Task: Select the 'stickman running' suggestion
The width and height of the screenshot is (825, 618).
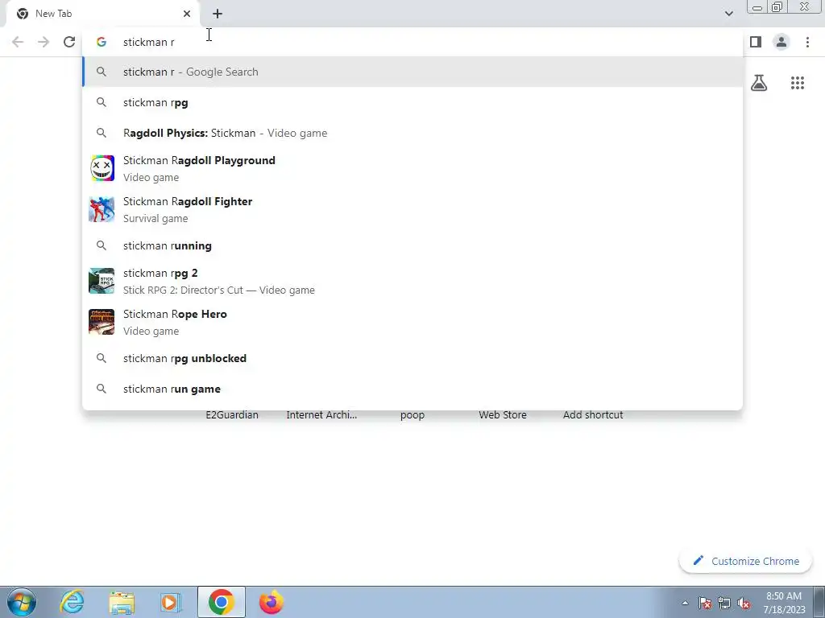Action: point(412,245)
